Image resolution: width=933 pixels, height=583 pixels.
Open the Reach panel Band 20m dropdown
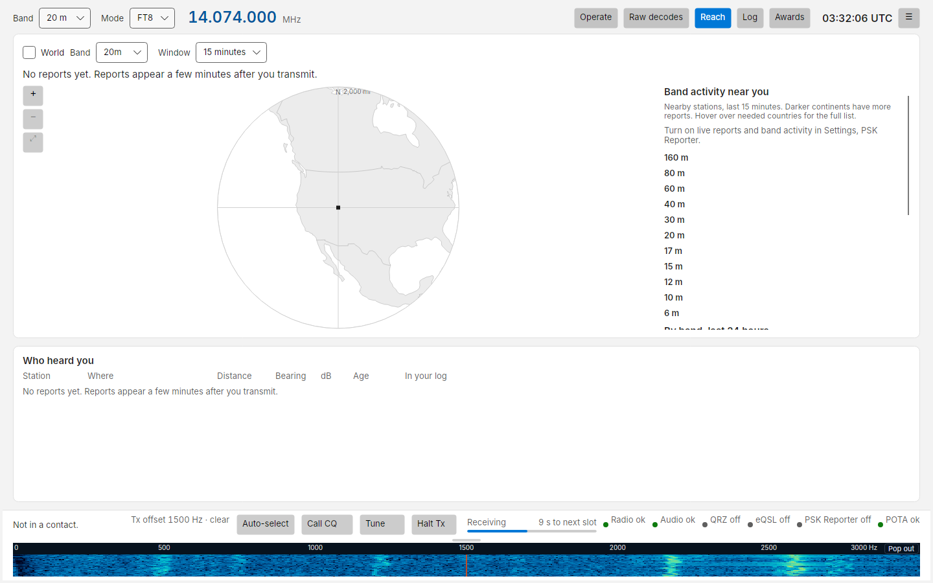pos(122,52)
